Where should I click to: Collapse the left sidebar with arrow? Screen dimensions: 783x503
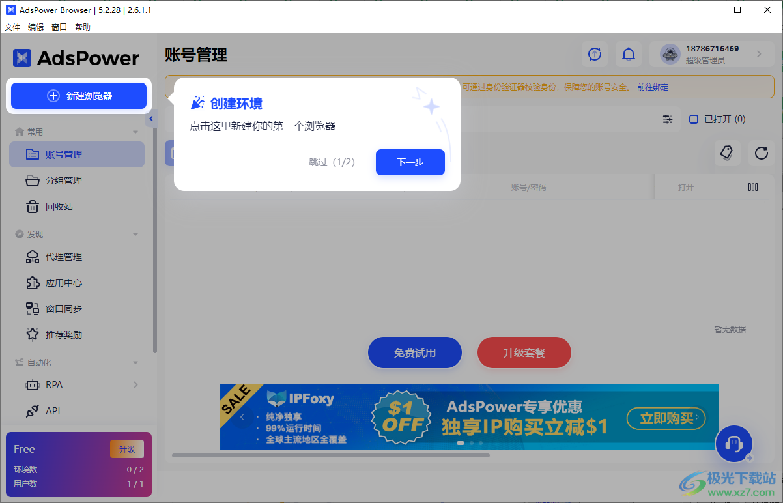[151, 118]
